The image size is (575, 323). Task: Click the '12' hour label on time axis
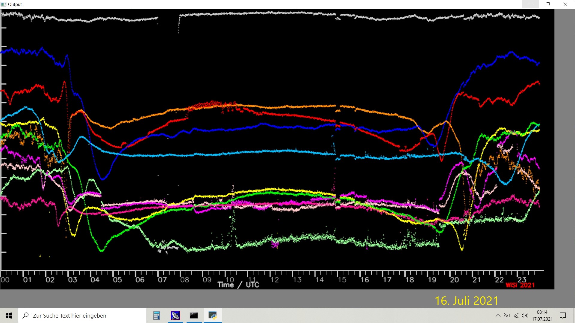tap(275, 280)
